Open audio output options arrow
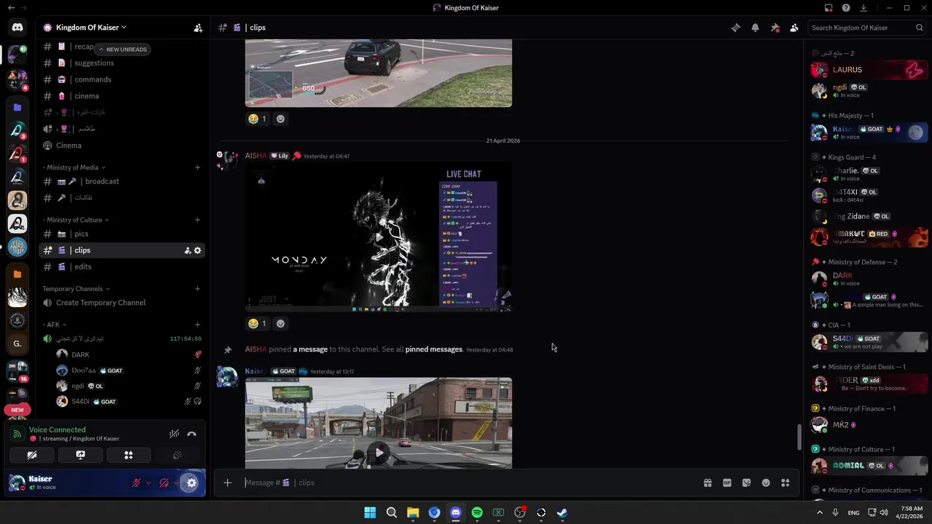932x524 pixels. 176,483
